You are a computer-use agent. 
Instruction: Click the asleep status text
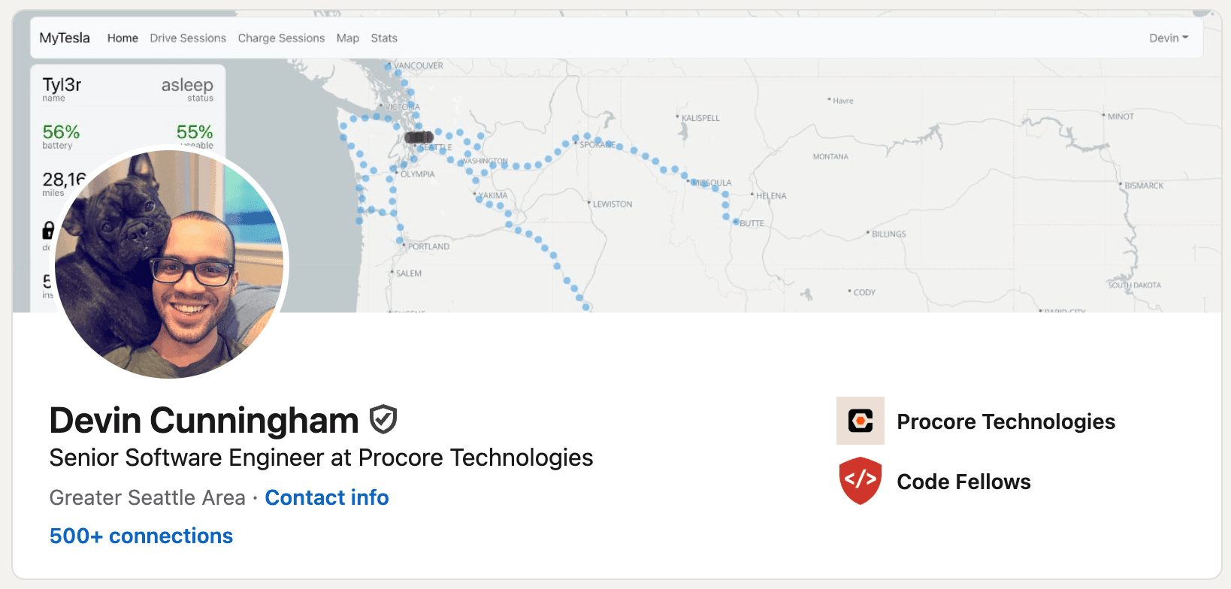click(187, 86)
